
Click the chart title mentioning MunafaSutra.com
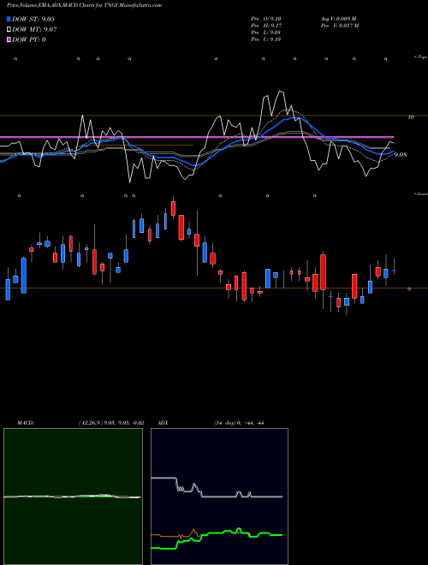point(84,5)
